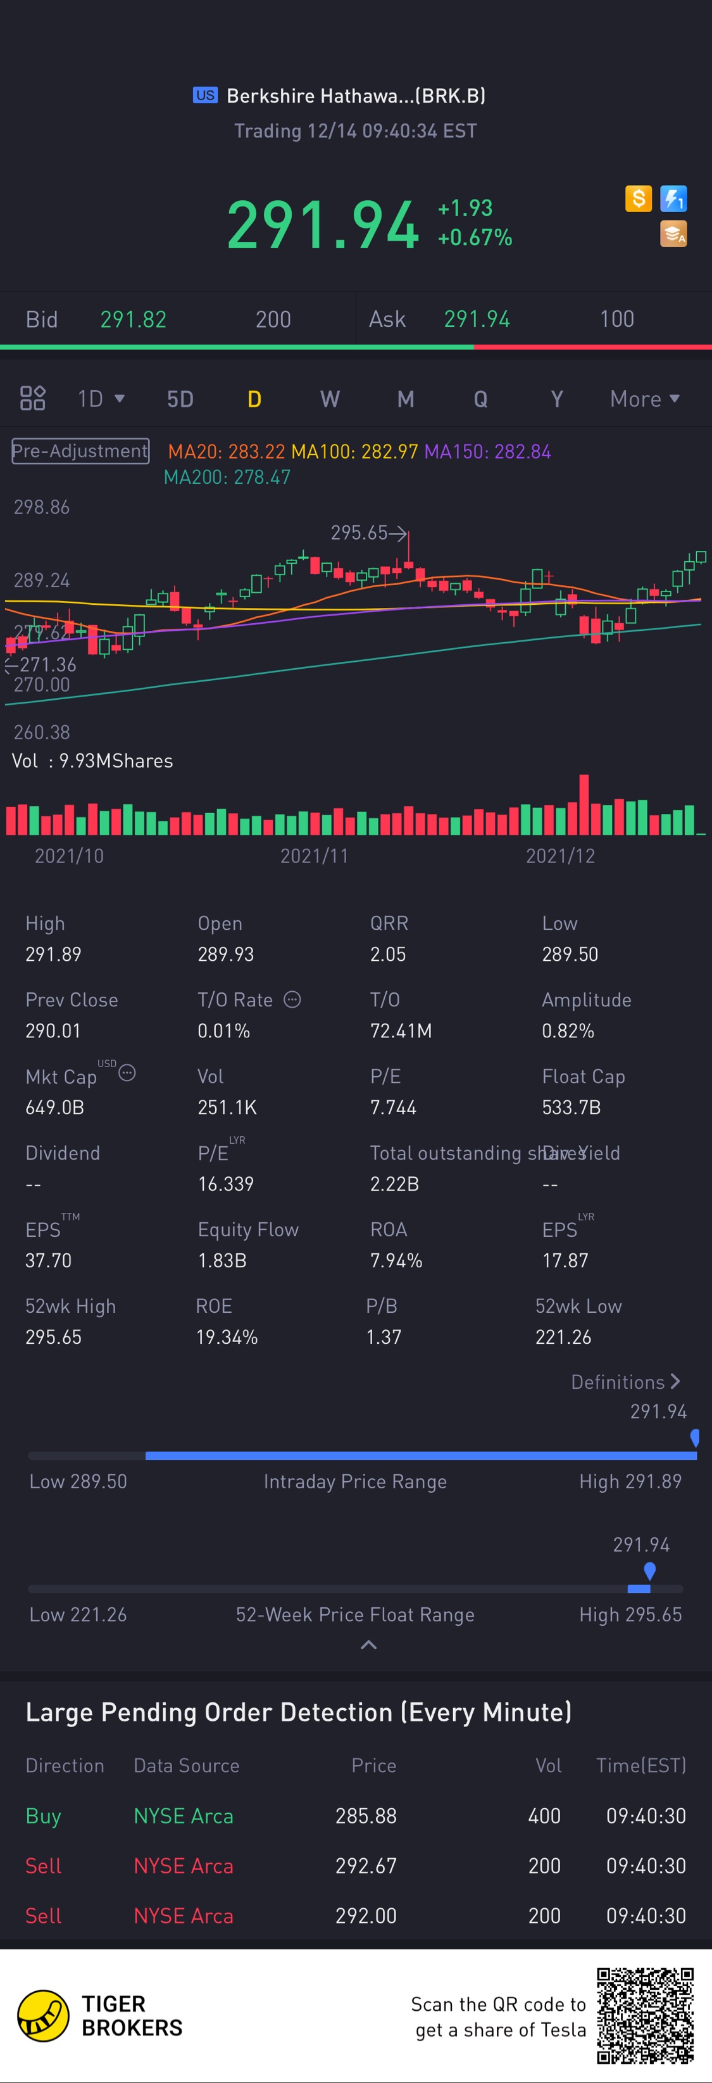The width and height of the screenshot is (712, 2083).
Task: Tap the 291.94 marker on the 52-week range
Action: 649,1571
